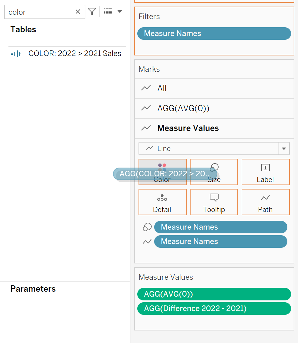298x343 pixels.
Task: Click the Label marks button
Action: pos(265,172)
